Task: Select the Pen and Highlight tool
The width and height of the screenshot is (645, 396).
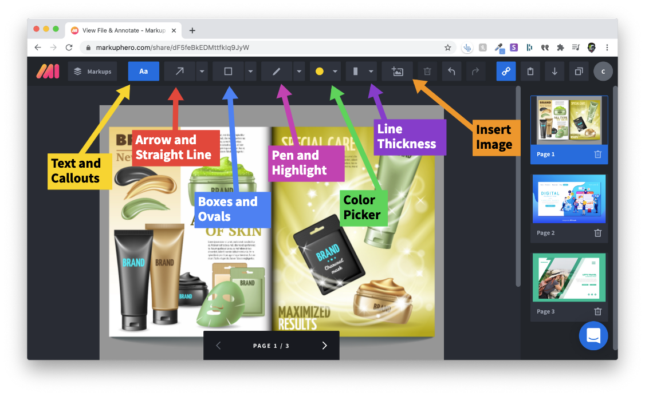Action: pos(276,71)
